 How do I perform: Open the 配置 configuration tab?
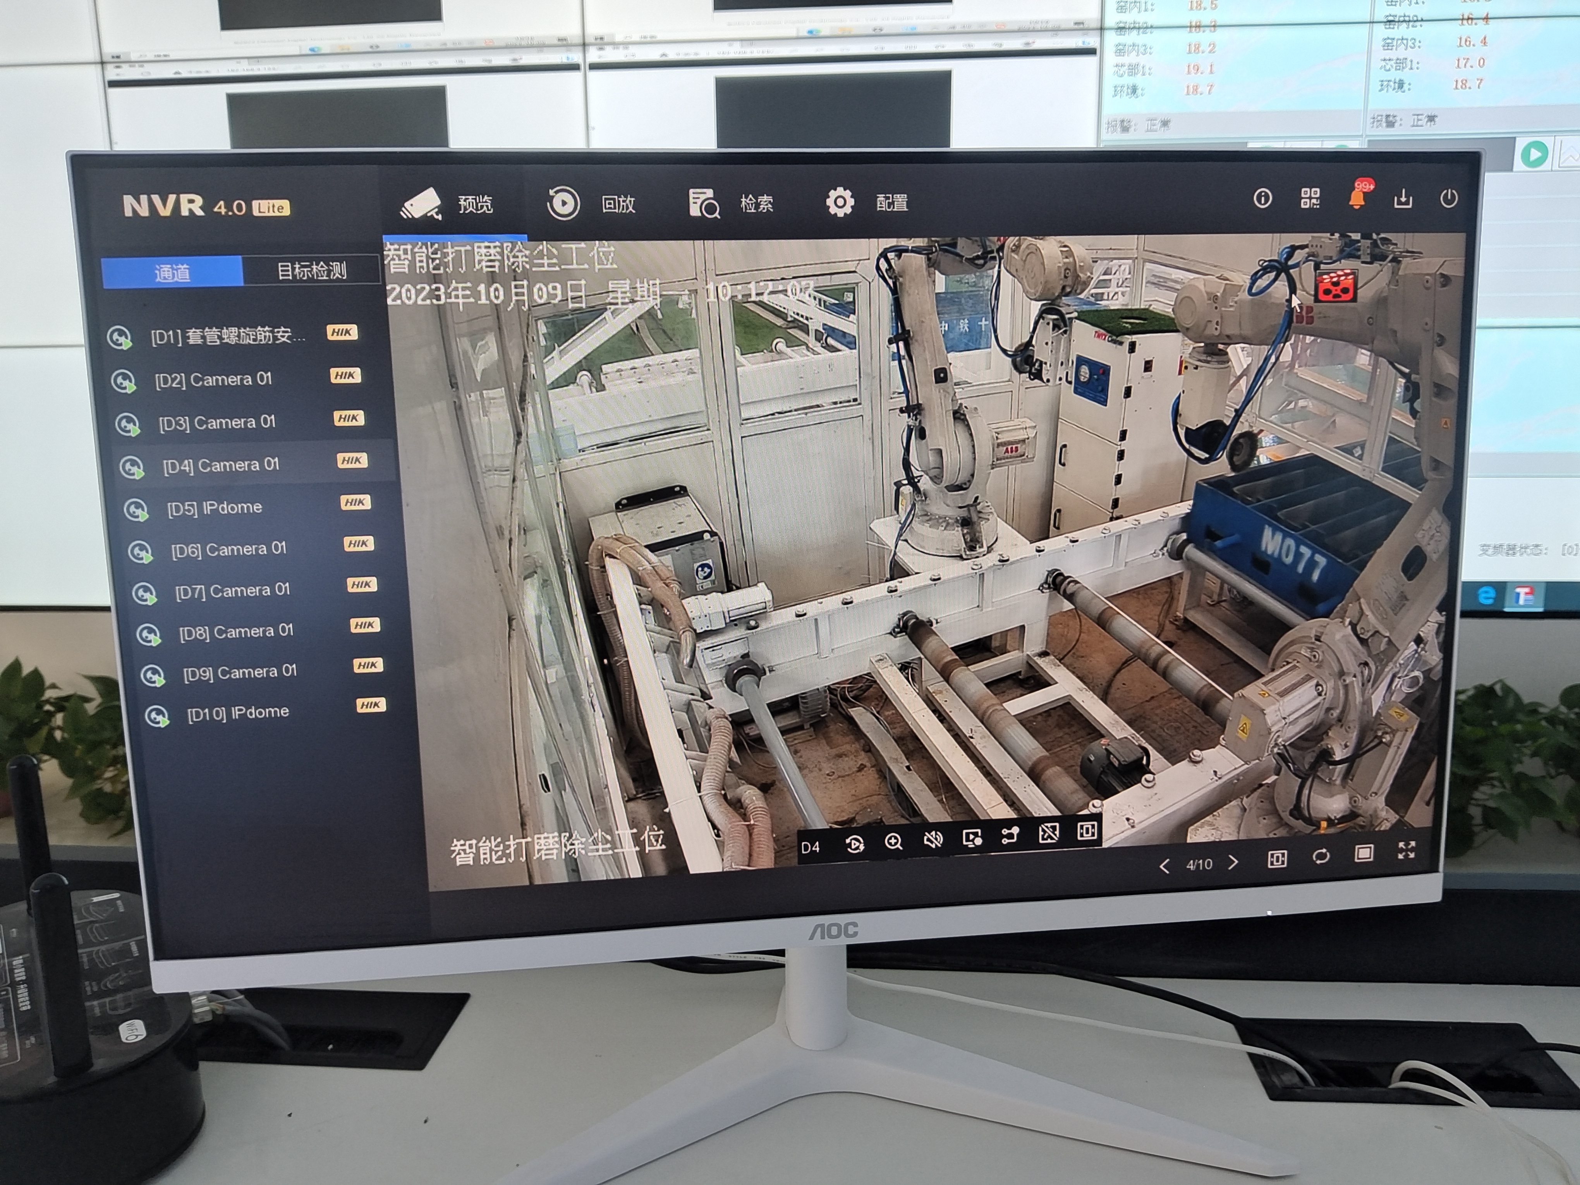point(866,203)
